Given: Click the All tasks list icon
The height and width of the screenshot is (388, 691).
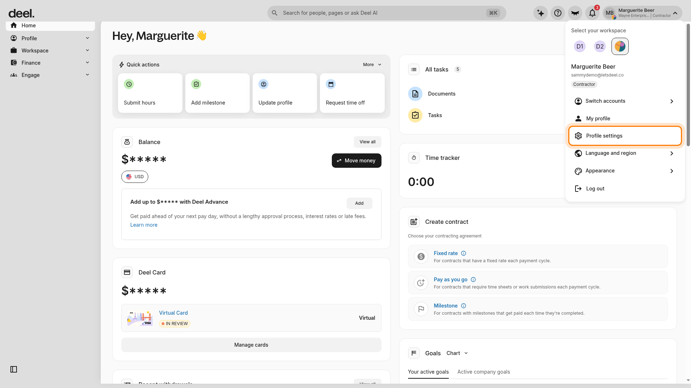Looking at the screenshot, I should click(x=414, y=69).
